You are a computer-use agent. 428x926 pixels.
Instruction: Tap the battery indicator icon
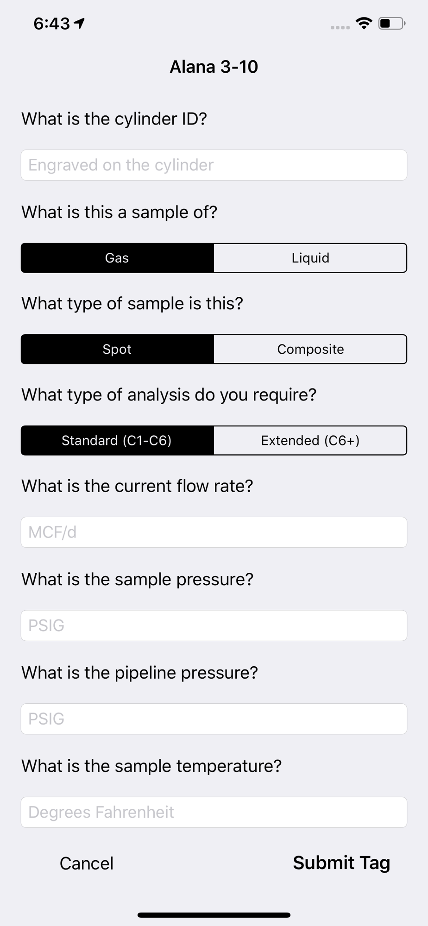(x=392, y=23)
